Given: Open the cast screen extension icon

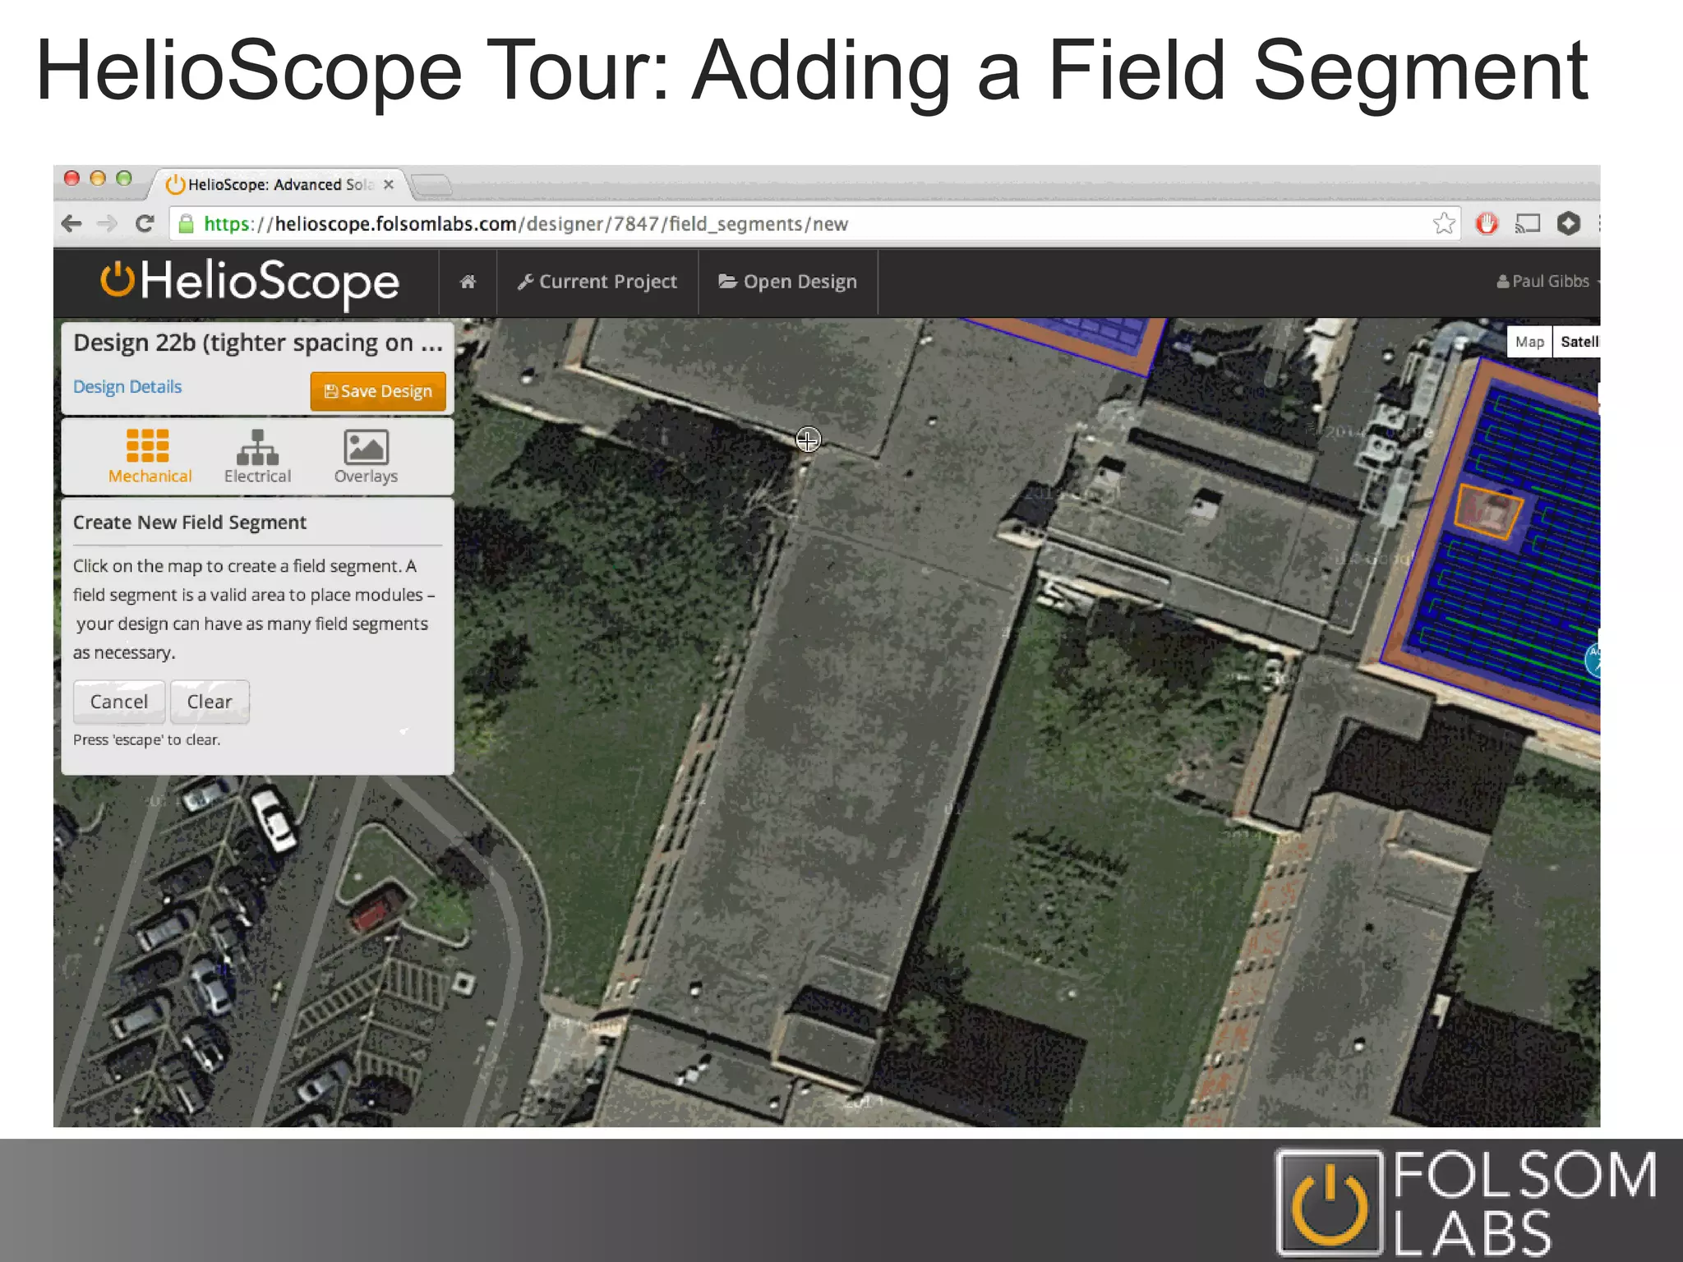Looking at the screenshot, I should 1528,223.
